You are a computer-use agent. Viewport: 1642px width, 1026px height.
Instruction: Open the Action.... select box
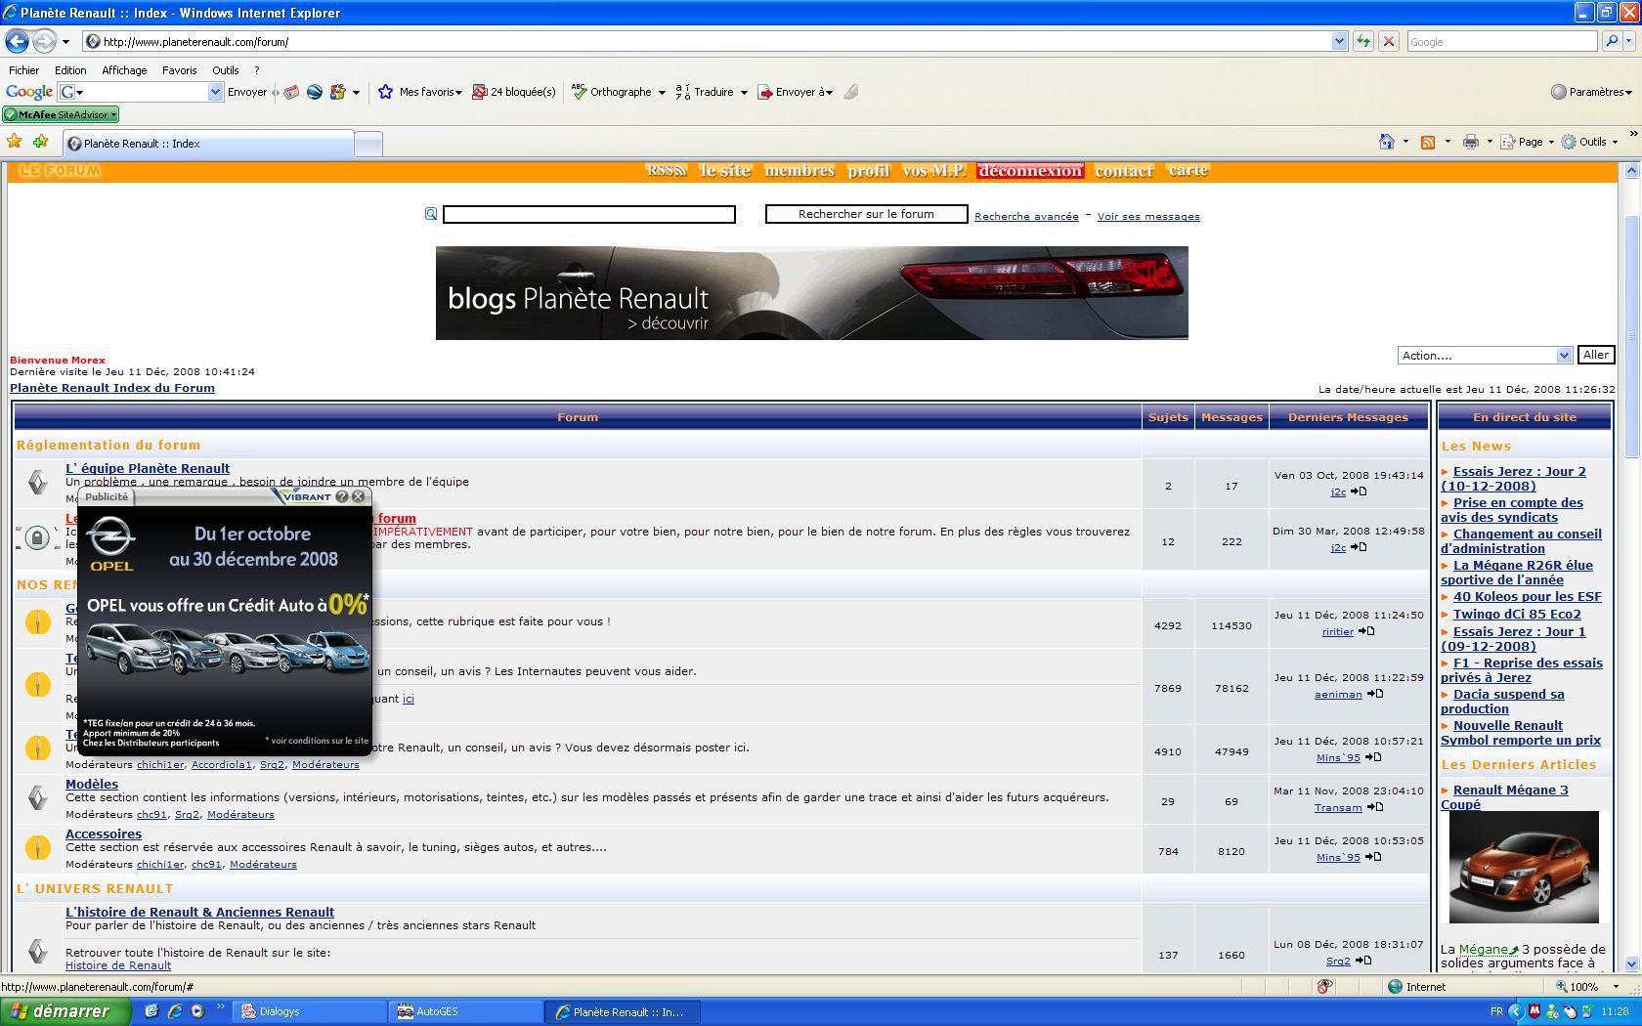1485,355
